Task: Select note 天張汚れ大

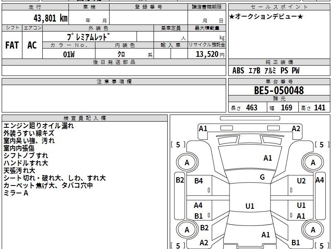Action: pos(19,171)
